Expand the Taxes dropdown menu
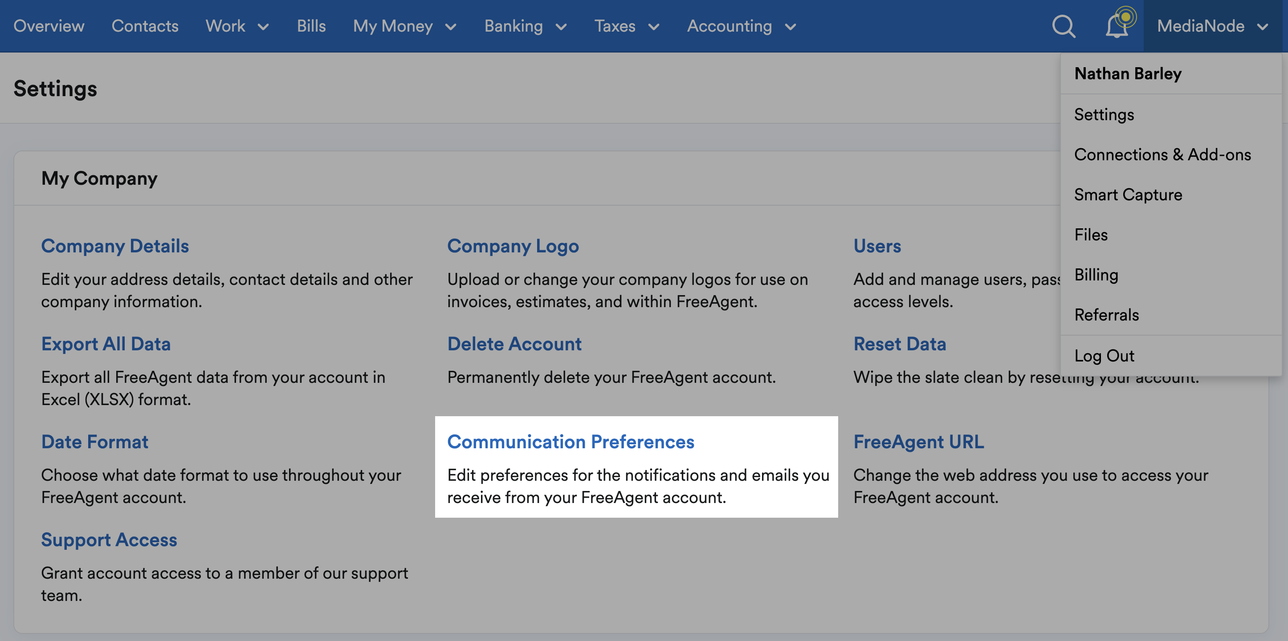Screen dimensions: 1288x641 point(627,26)
